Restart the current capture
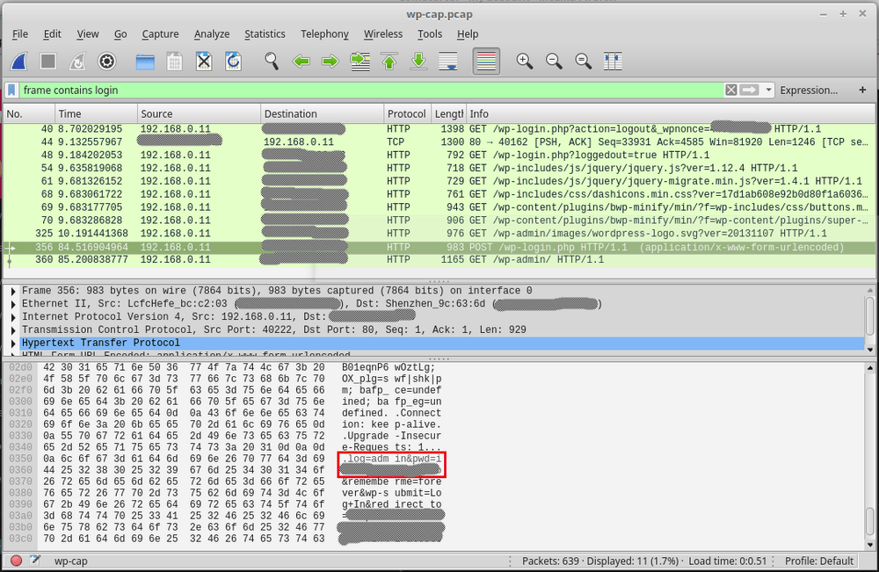The image size is (879, 572). [x=77, y=62]
